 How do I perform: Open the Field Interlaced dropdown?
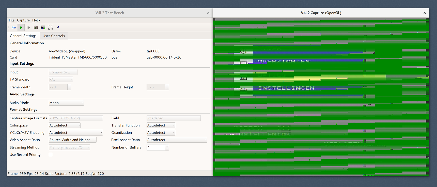[174, 118]
